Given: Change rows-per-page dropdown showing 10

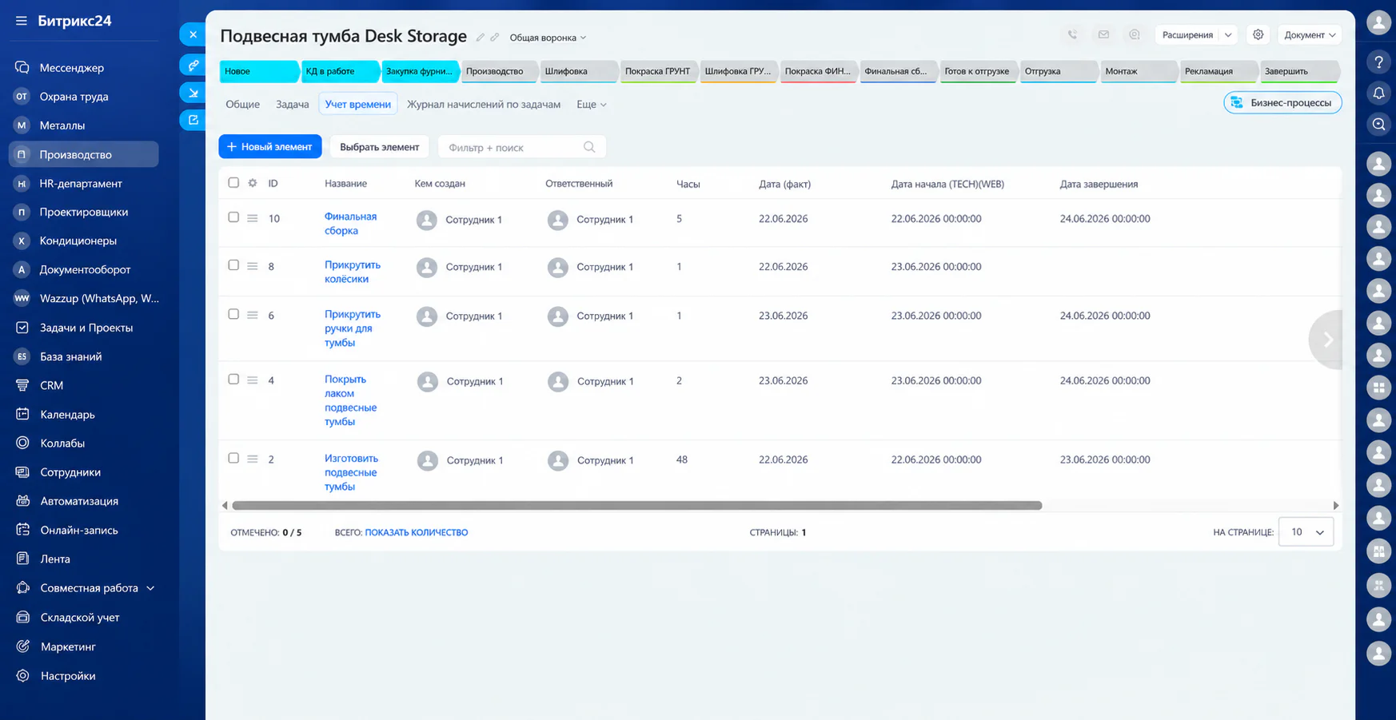Looking at the screenshot, I should tap(1306, 532).
